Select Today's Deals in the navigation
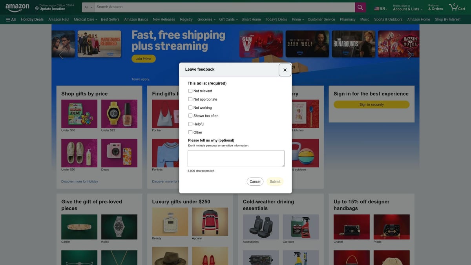471x265 pixels. coord(276,18)
